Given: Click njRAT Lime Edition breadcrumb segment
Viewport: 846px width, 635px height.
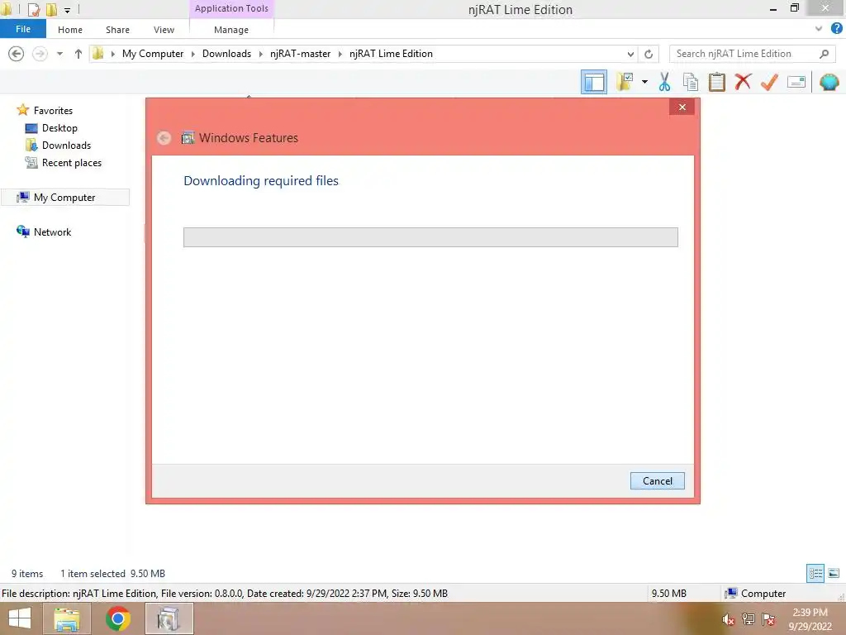Looking at the screenshot, I should point(391,54).
